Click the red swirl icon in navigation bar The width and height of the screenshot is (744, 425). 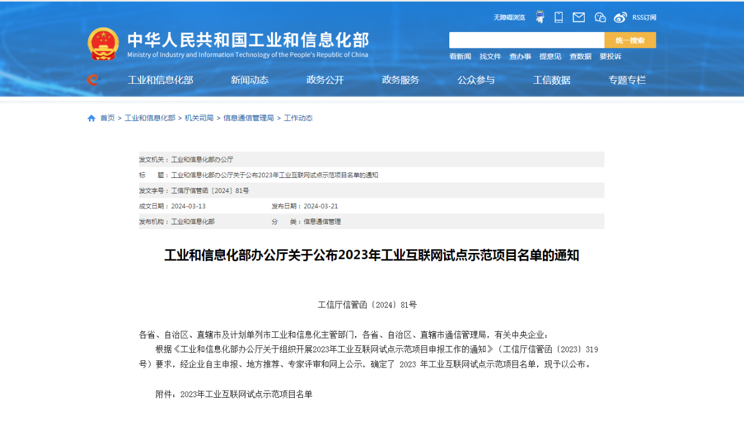[x=93, y=80]
